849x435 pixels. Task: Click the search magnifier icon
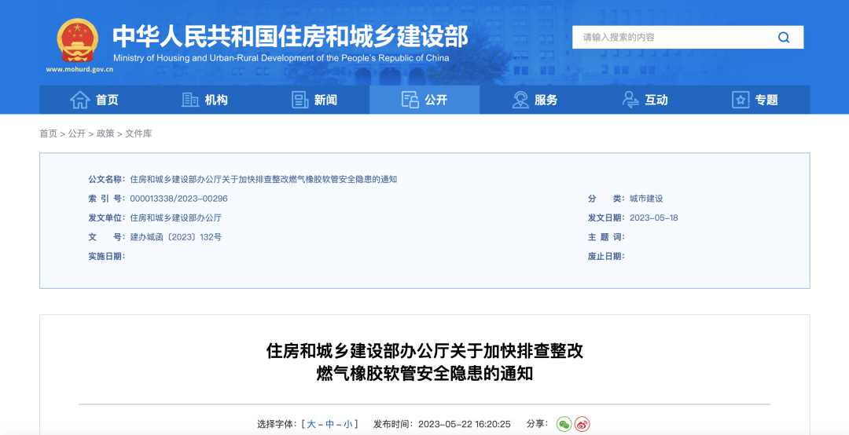(784, 38)
